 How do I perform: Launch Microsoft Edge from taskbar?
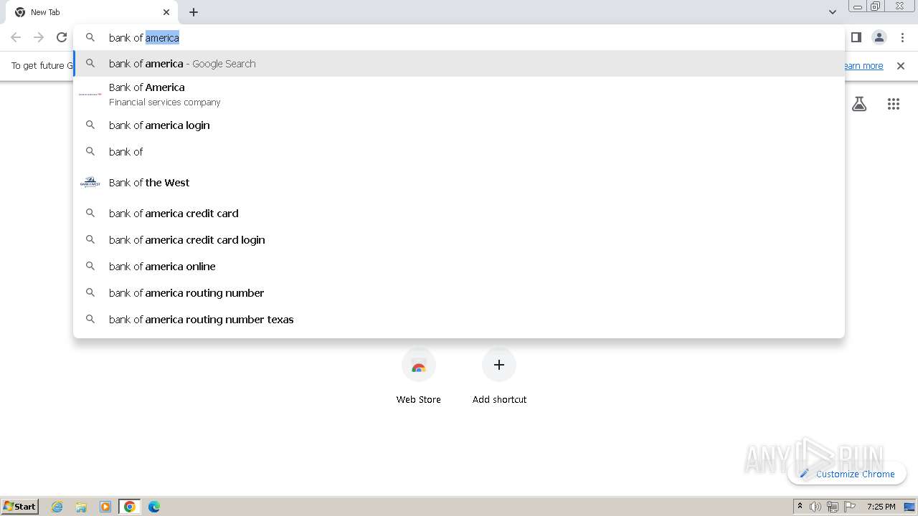tap(154, 507)
